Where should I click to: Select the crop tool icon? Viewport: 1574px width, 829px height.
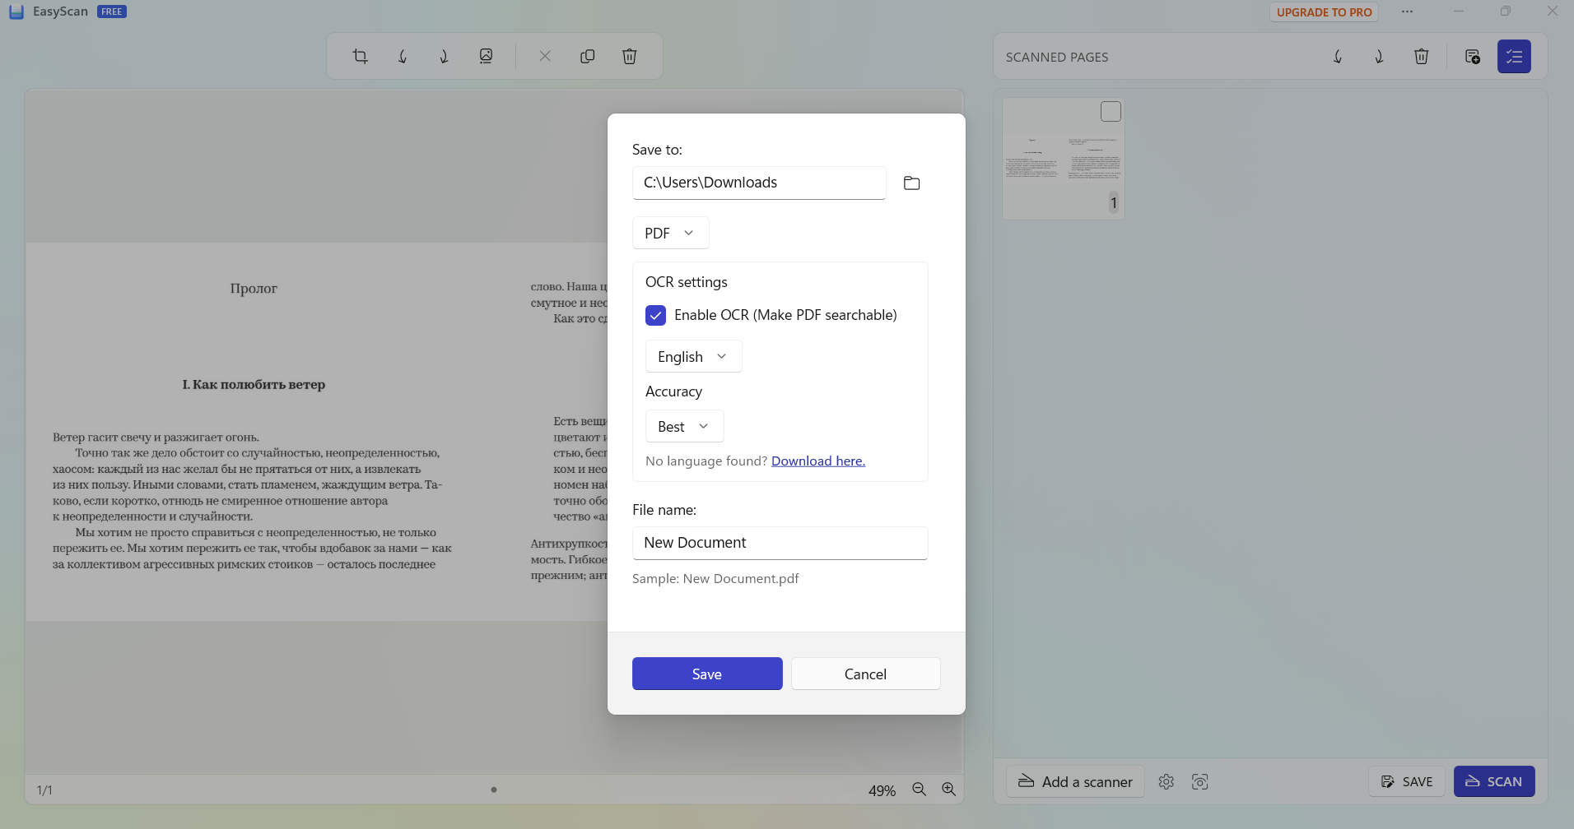click(360, 57)
